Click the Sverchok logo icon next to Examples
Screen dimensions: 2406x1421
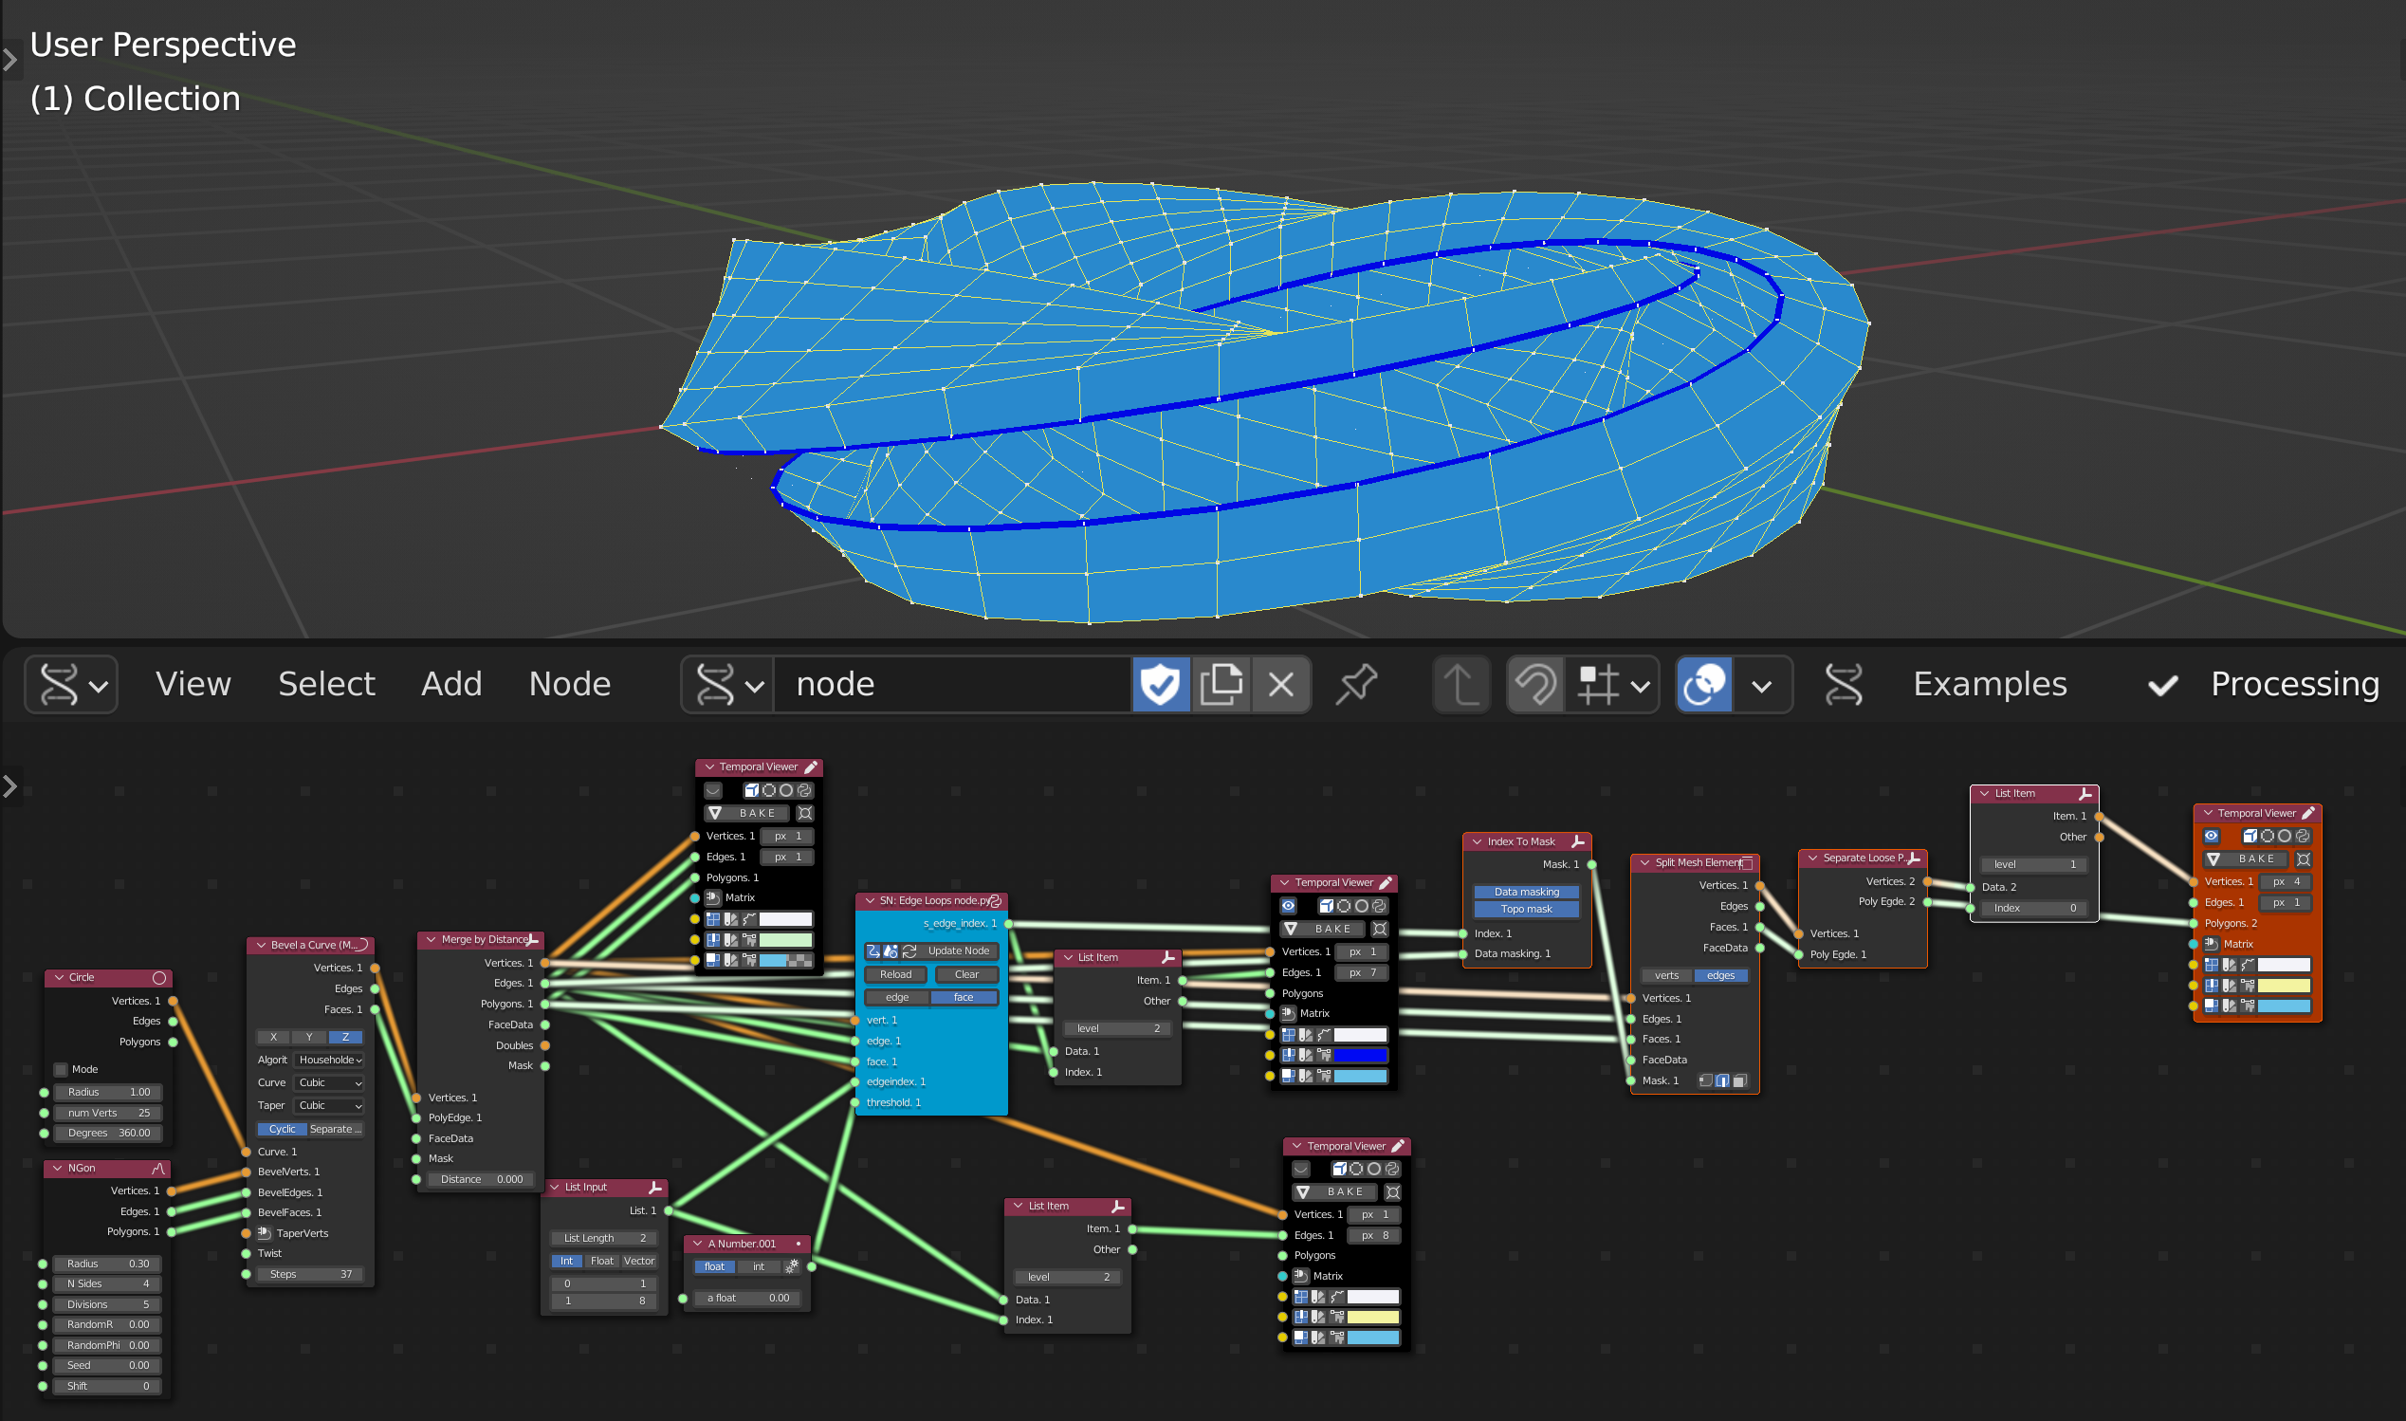[1844, 684]
